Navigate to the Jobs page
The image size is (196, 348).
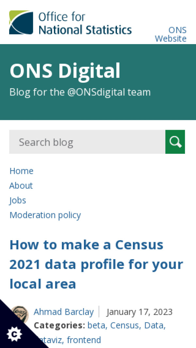pos(18,200)
